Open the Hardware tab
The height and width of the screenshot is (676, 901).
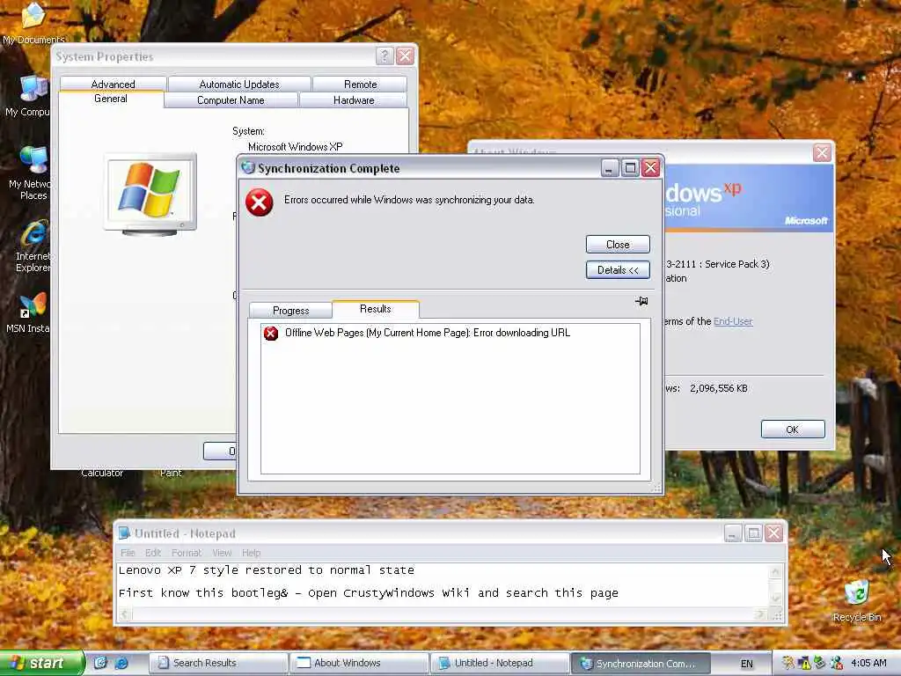point(354,100)
